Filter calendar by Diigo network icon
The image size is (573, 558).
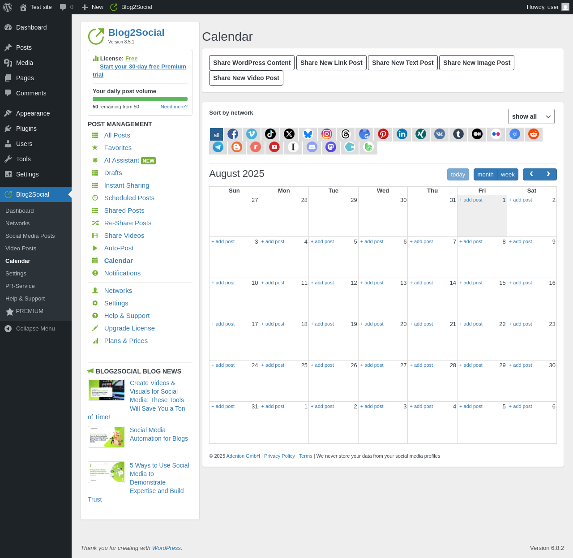(x=515, y=134)
